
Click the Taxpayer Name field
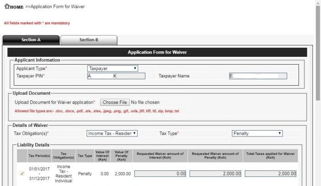point(258,76)
